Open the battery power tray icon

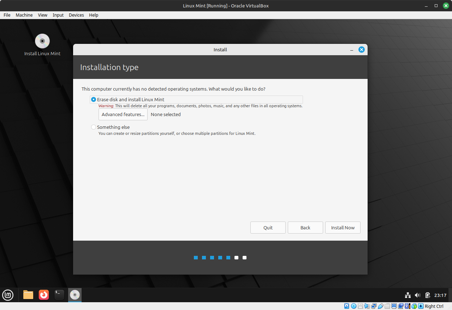(428, 295)
